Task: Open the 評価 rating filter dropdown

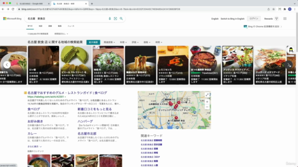Action: tap(135, 42)
